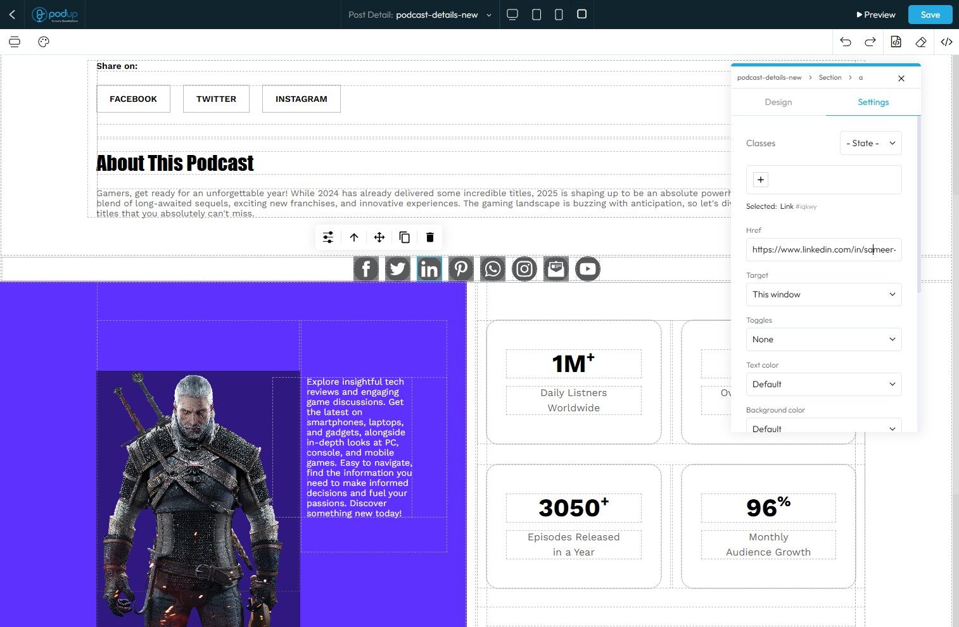Add a new class with plus button
The image size is (959, 627).
tap(761, 180)
